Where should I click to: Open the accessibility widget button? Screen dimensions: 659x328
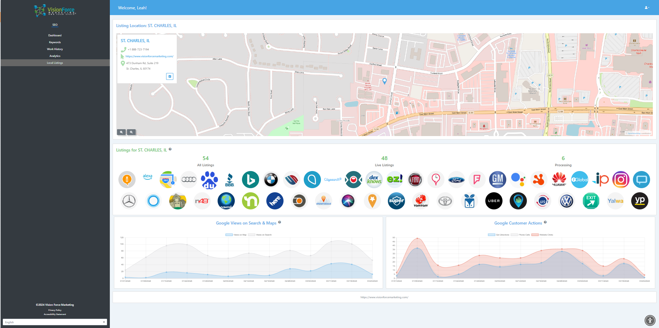(x=650, y=320)
